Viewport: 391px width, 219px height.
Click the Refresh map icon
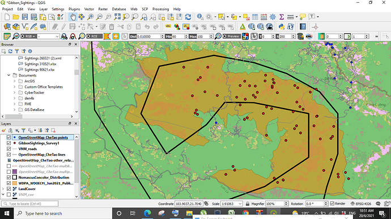point(188,16)
